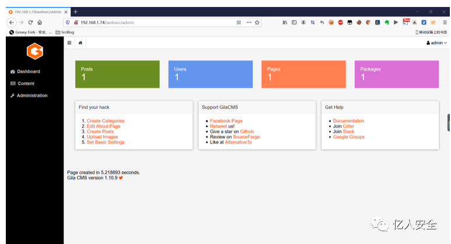Open the Slack link

(348, 132)
